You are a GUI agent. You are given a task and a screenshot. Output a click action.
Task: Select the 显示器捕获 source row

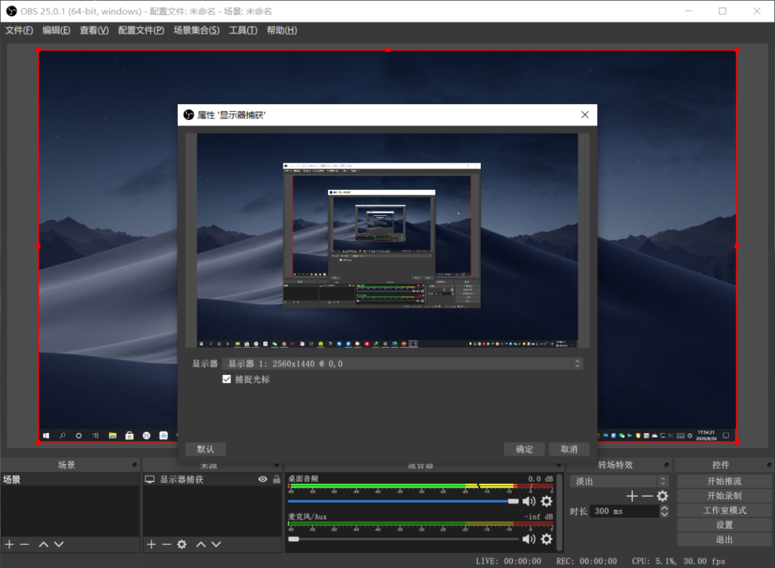click(x=212, y=479)
